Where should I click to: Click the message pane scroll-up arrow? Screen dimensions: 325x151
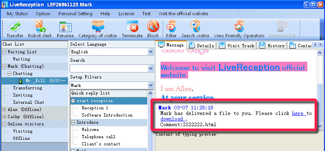click(x=320, y=53)
